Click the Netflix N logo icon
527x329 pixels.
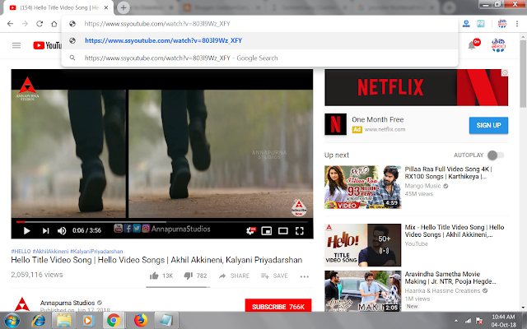(335, 124)
